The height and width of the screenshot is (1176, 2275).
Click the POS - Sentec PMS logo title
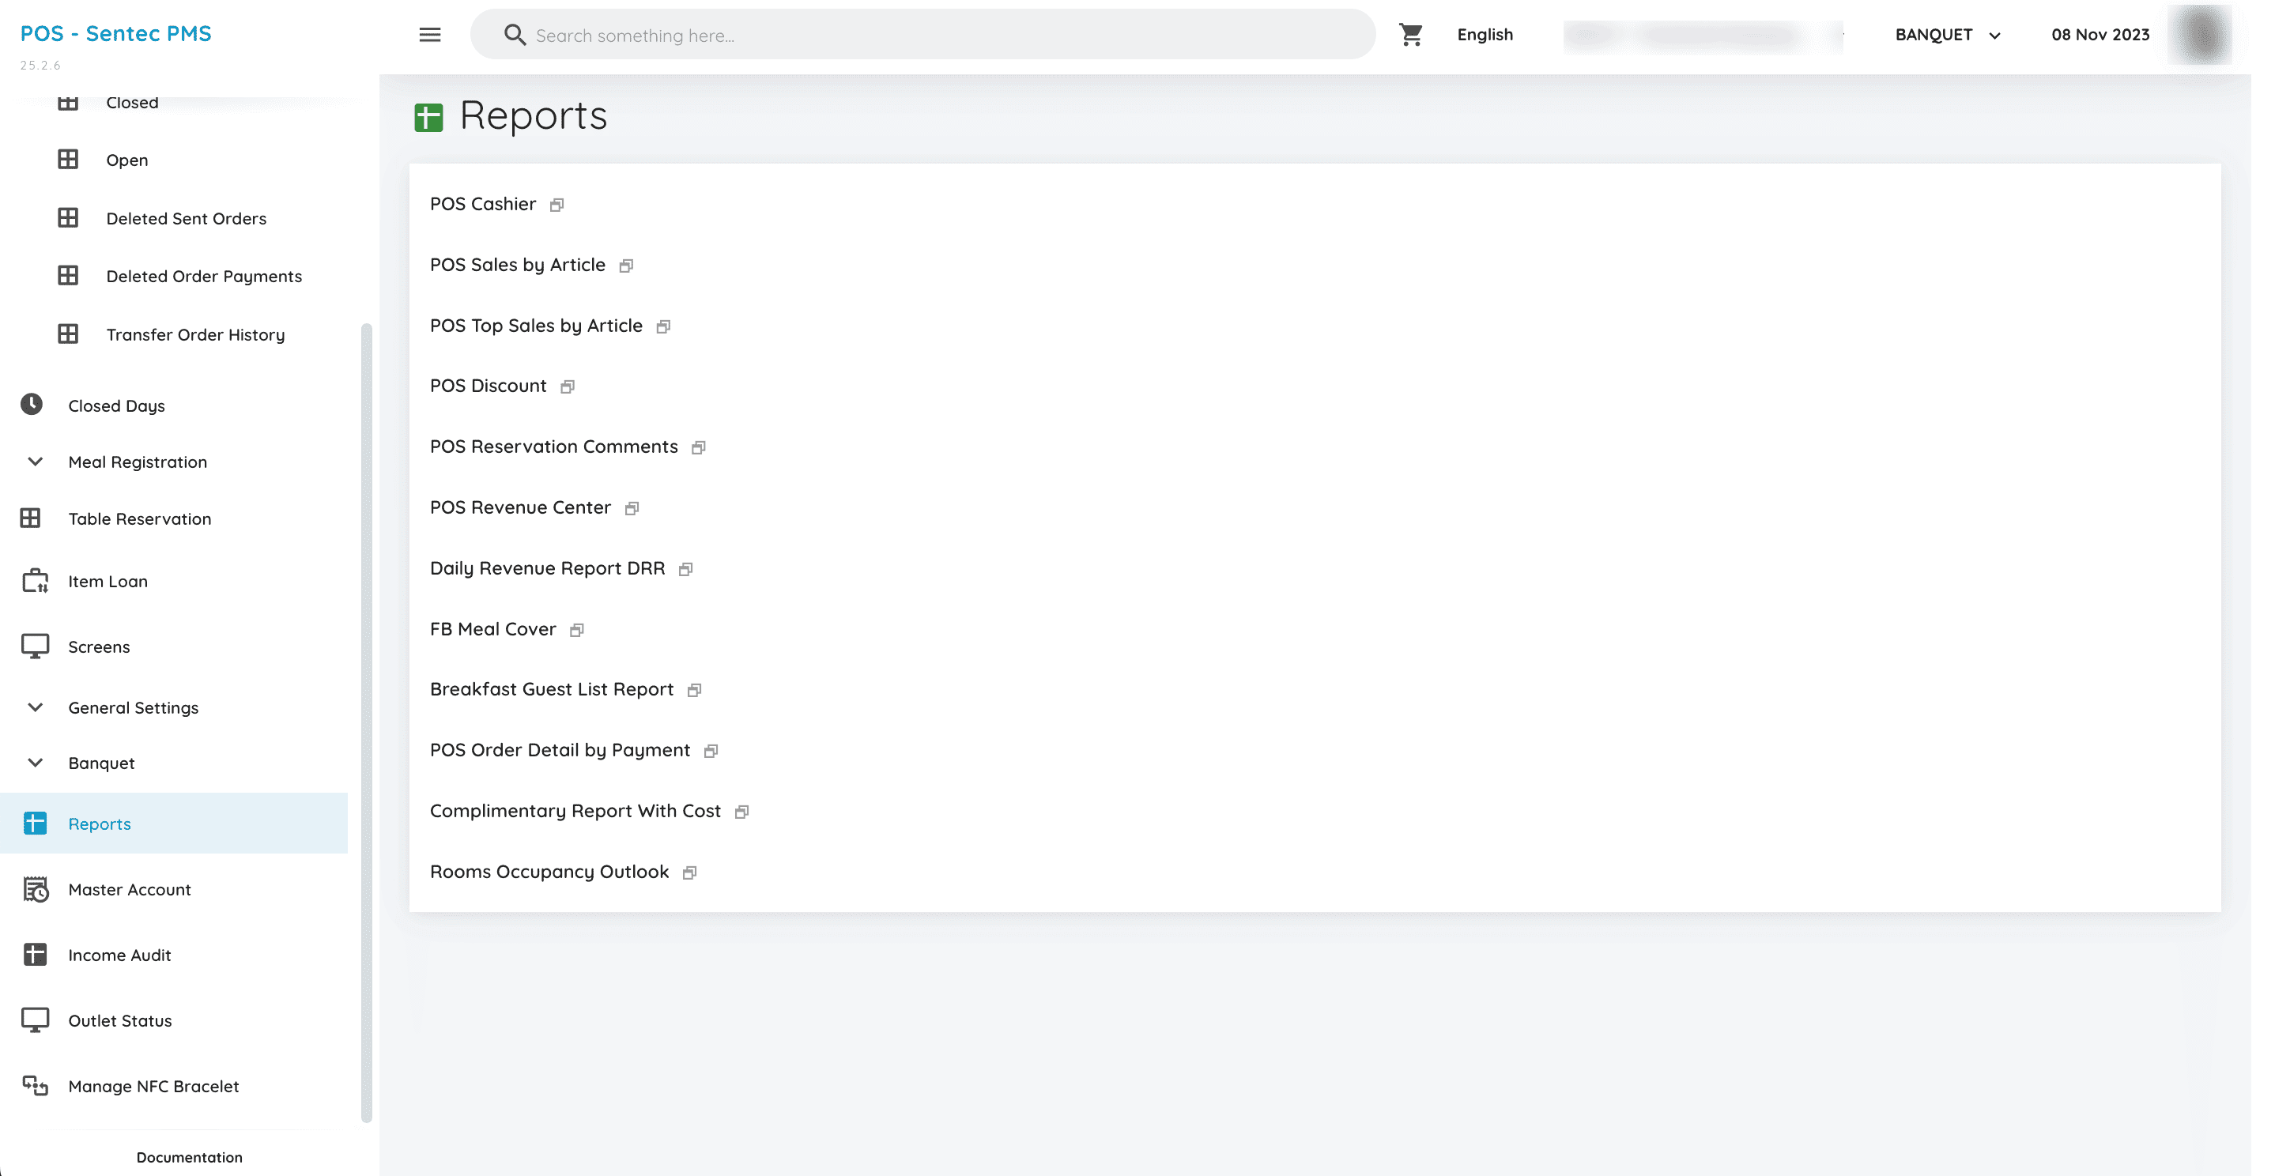click(x=115, y=33)
